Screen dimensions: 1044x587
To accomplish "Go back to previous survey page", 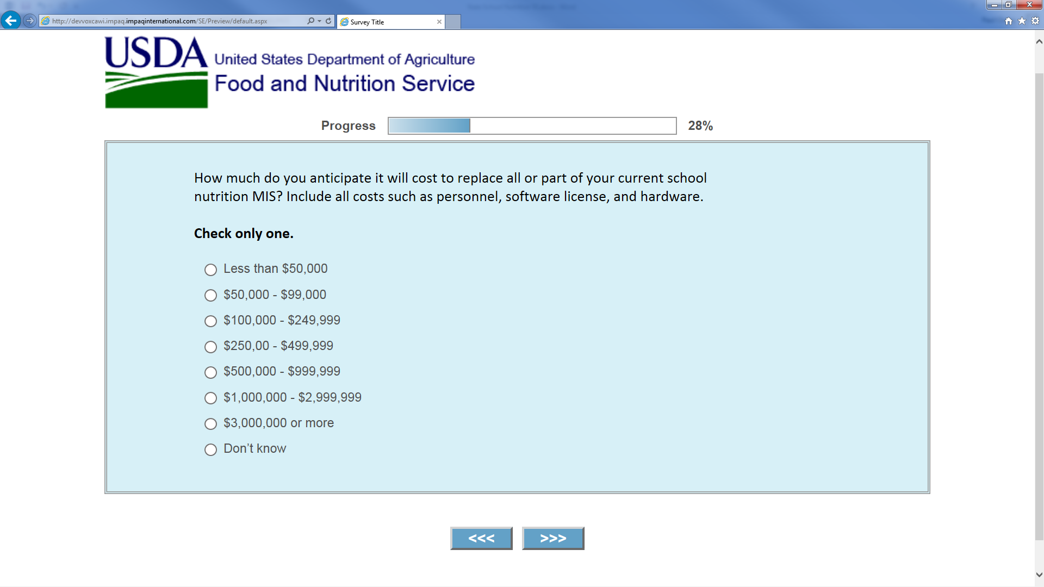I will (x=481, y=538).
